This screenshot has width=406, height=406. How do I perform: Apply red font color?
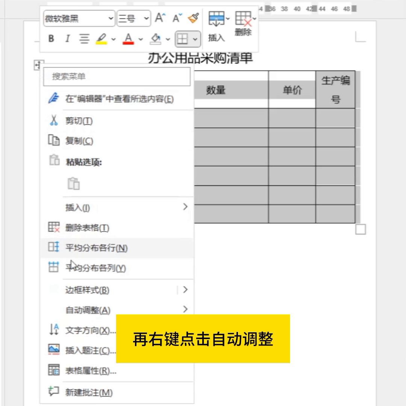(128, 39)
